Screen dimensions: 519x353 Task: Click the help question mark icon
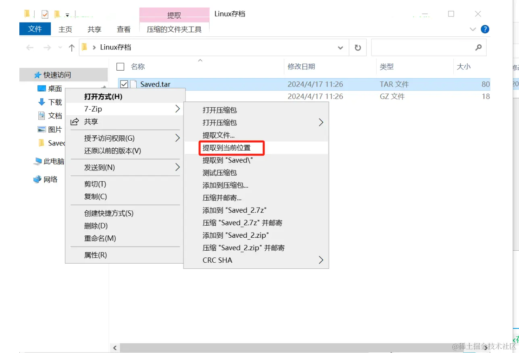[485, 29]
